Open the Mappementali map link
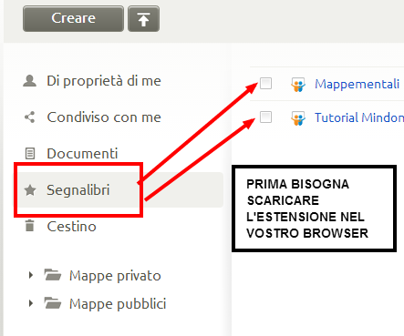Screen dimensions: 404x336 (x=357, y=84)
